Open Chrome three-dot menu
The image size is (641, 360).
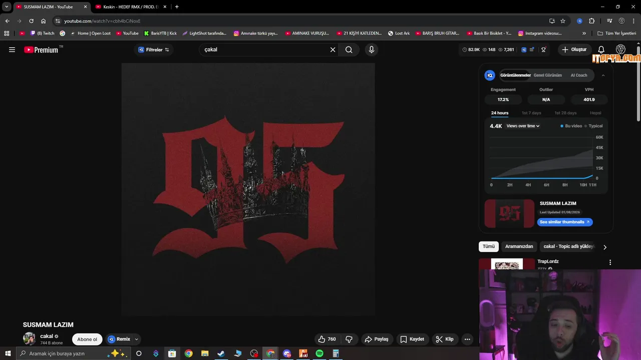[x=633, y=21]
